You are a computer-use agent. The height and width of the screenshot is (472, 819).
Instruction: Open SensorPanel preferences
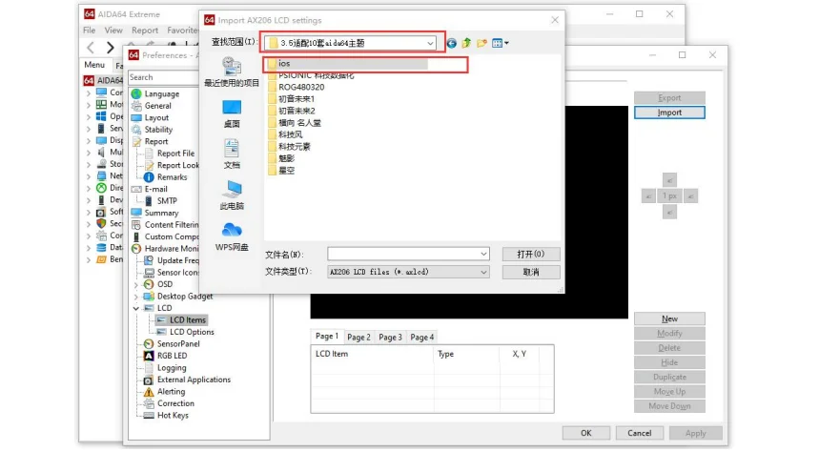coord(178,343)
